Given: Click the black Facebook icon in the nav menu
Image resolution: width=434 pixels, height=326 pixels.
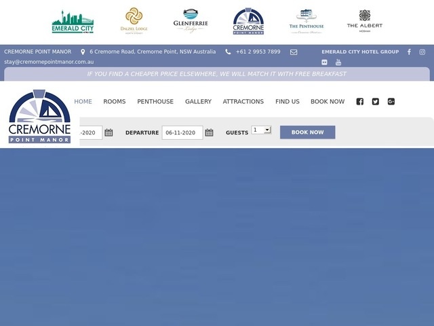Looking at the screenshot, I should [360, 102].
